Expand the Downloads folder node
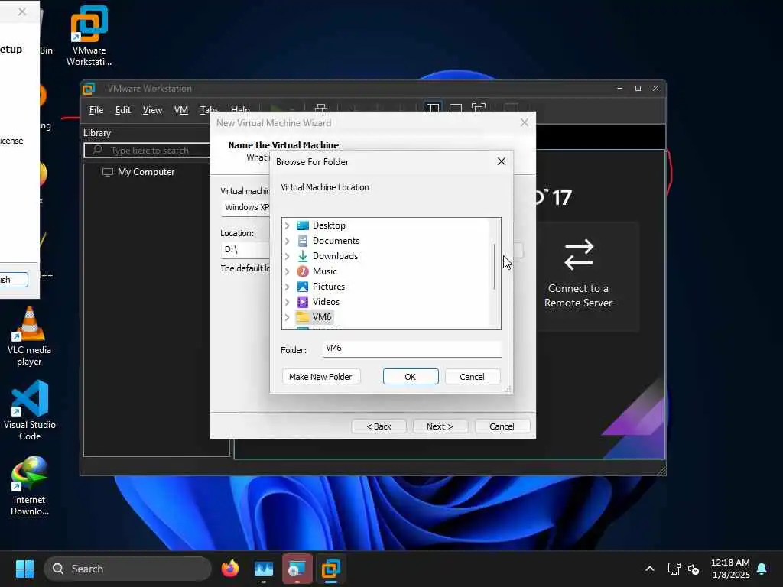This screenshot has height=587, width=783. 288,256
